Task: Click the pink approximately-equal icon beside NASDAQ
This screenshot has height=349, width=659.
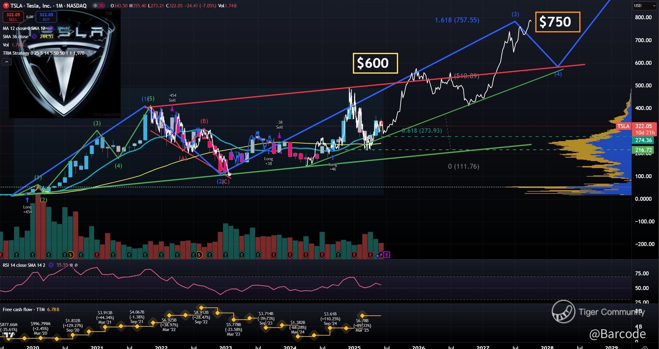Action: (101, 6)
